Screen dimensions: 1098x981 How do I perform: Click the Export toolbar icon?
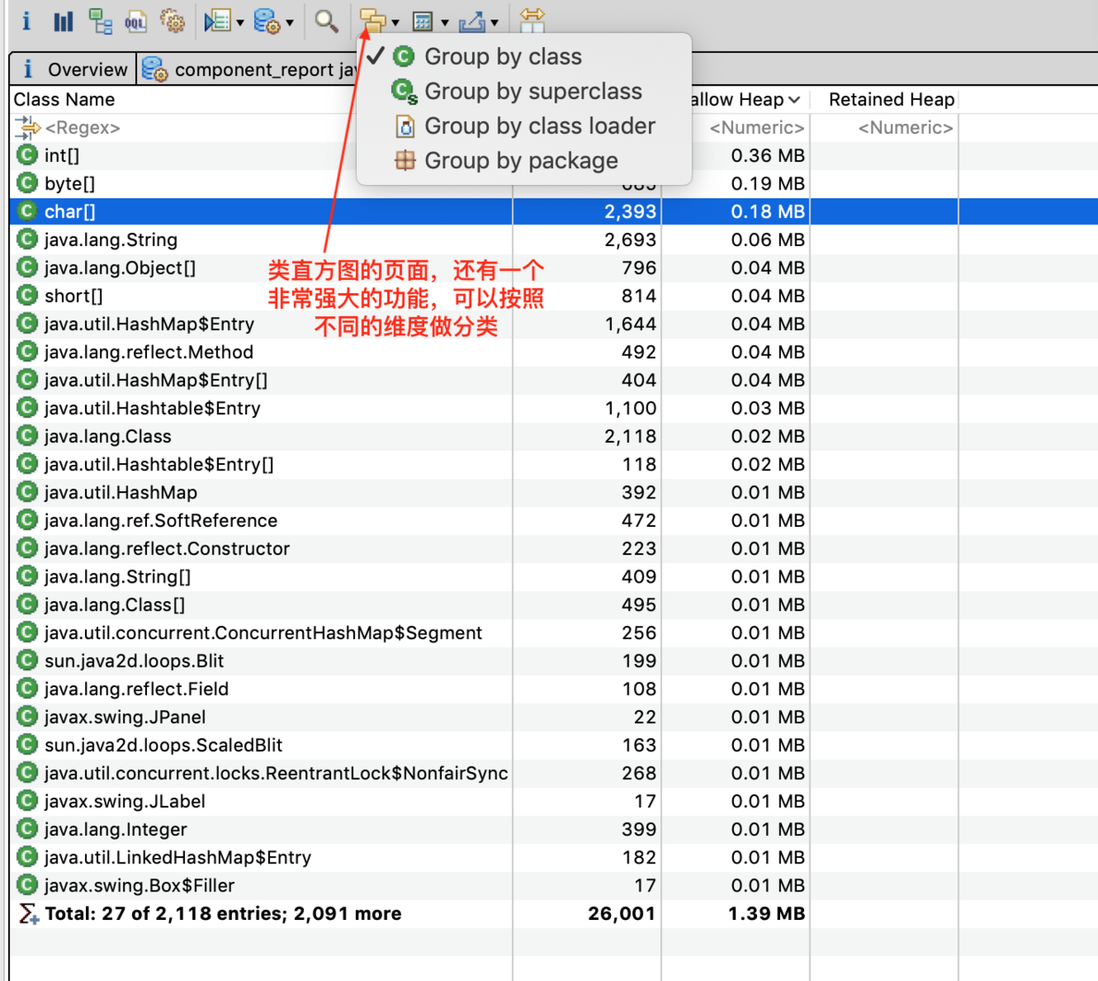[472, 21]
